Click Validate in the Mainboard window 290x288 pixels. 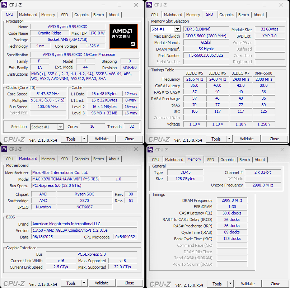point(102,283)
